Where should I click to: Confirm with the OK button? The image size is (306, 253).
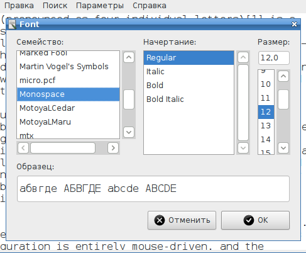tap(255, 220)
